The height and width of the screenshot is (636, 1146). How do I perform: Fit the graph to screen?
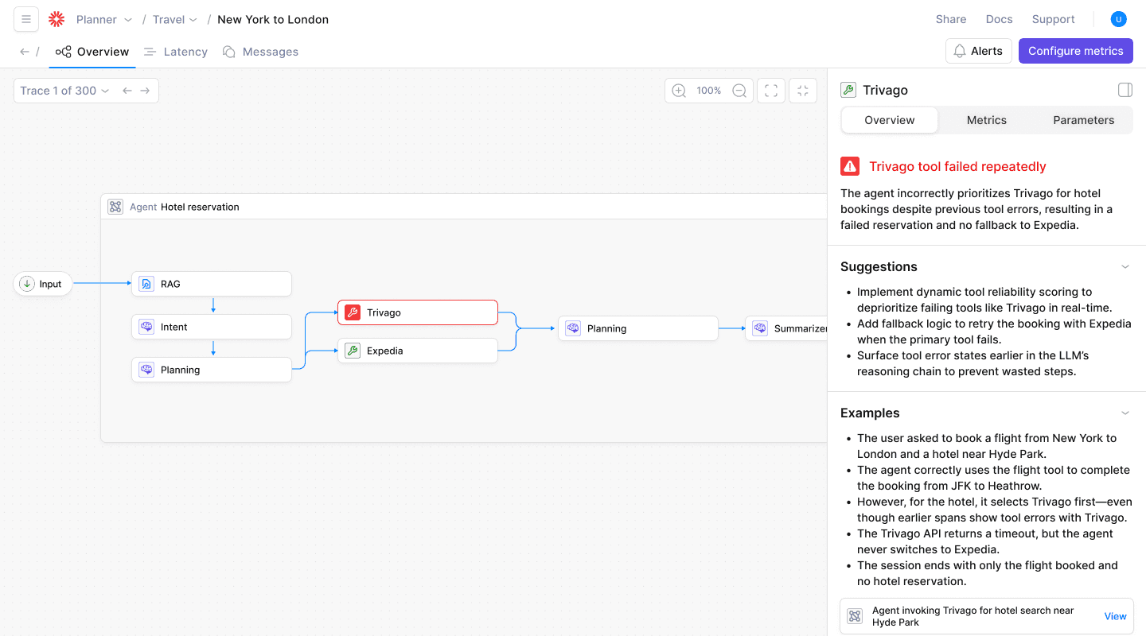point(771,91)
